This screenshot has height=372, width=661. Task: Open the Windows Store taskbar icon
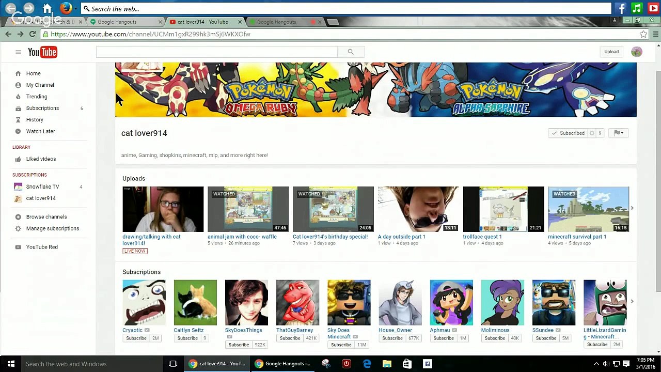click(x=407, y=364)
